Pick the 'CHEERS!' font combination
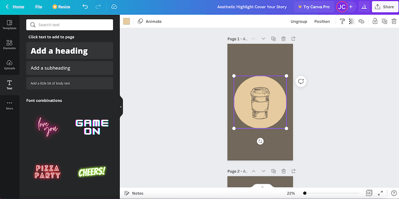This screenshot has height=199, width=399. point(92,172)
